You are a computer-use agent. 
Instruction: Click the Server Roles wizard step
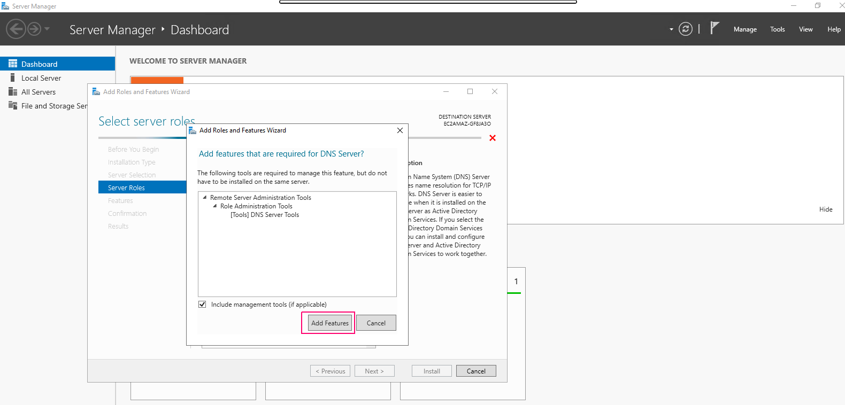point(142,188)
